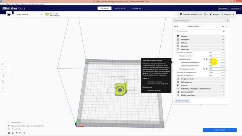Image resolution: width=242 pixels, height=136 pixels.
Task: Open the Preferencias menu
Action: [x=34, y=4]
